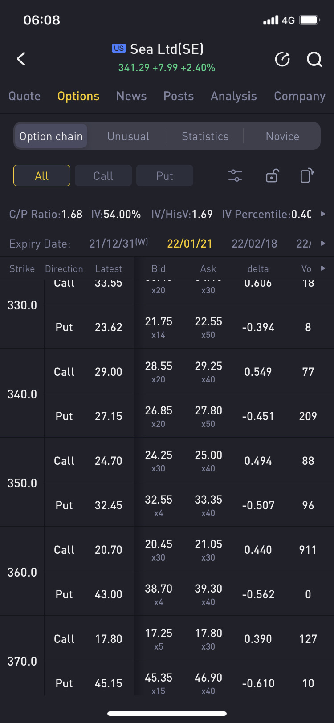
Task: Open the search magnifier icon
Action: tap(314, 59)
